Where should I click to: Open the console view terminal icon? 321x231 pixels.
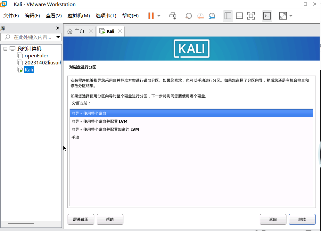click(267, 16)
